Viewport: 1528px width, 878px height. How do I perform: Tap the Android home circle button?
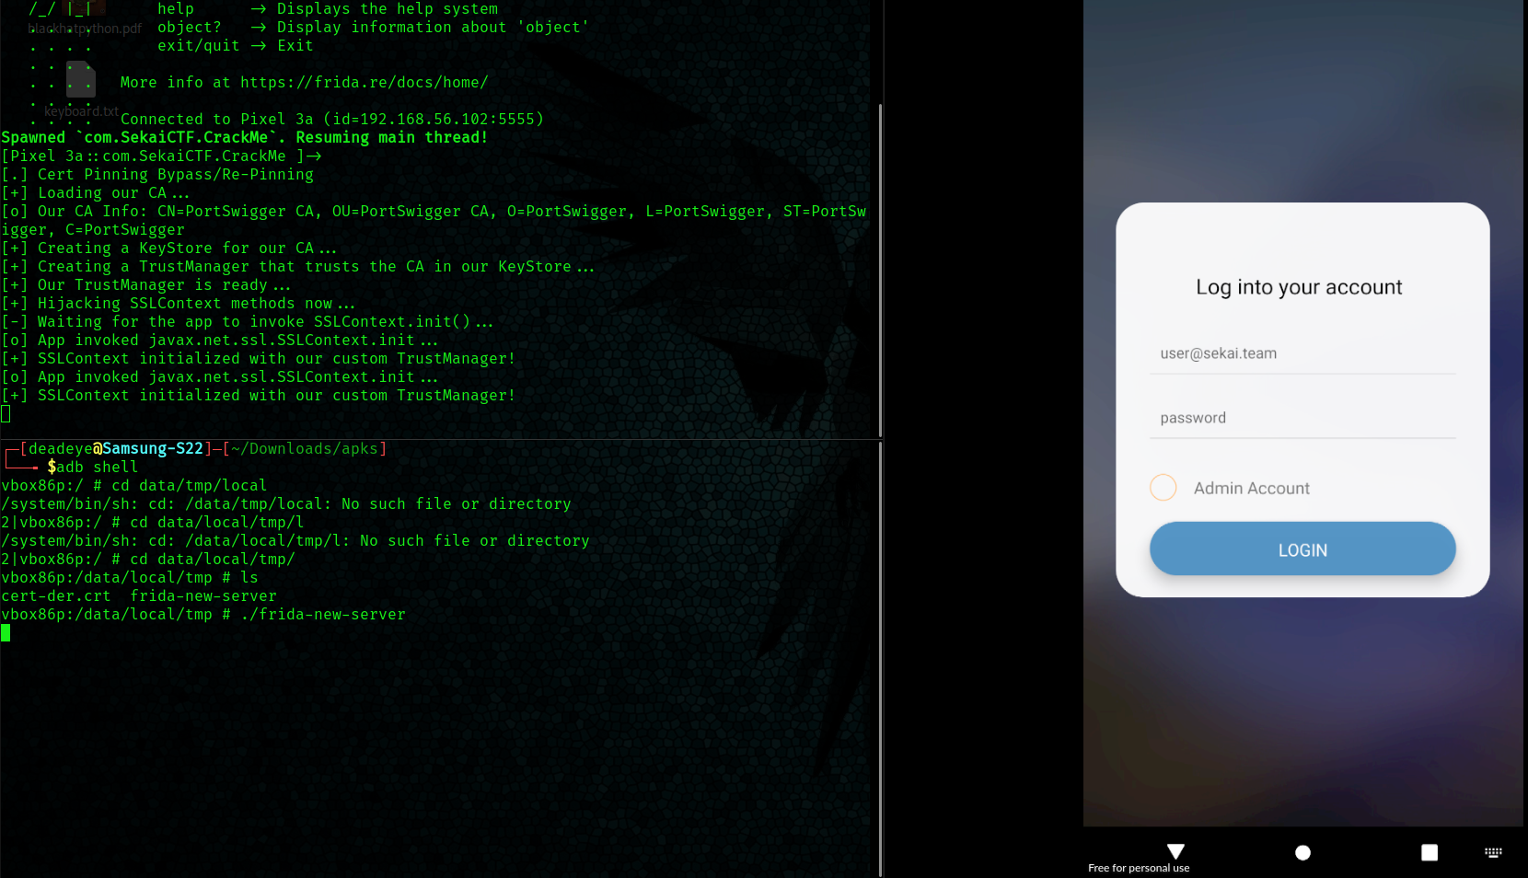[x=1302, y=852]
